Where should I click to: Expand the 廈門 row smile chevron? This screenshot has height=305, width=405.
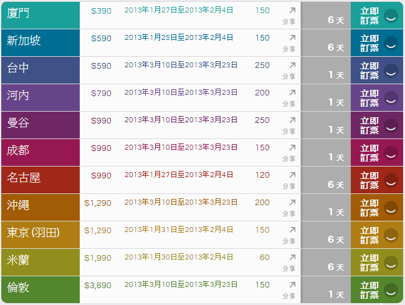(391, 16)
